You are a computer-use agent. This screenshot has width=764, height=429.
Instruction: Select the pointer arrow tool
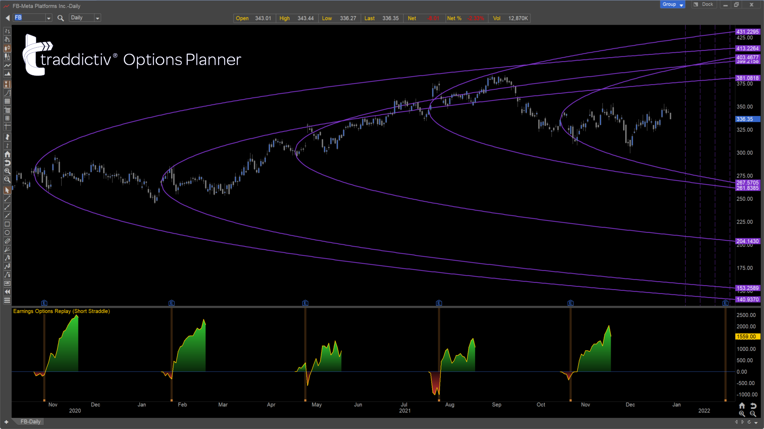[7, 190]
